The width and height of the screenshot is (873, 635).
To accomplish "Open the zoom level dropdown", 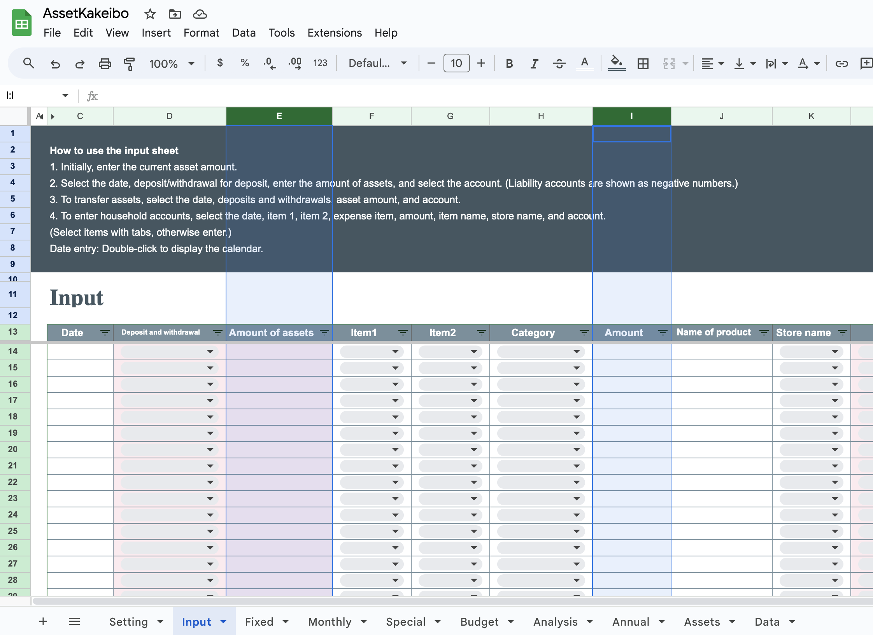I will 171,63.
